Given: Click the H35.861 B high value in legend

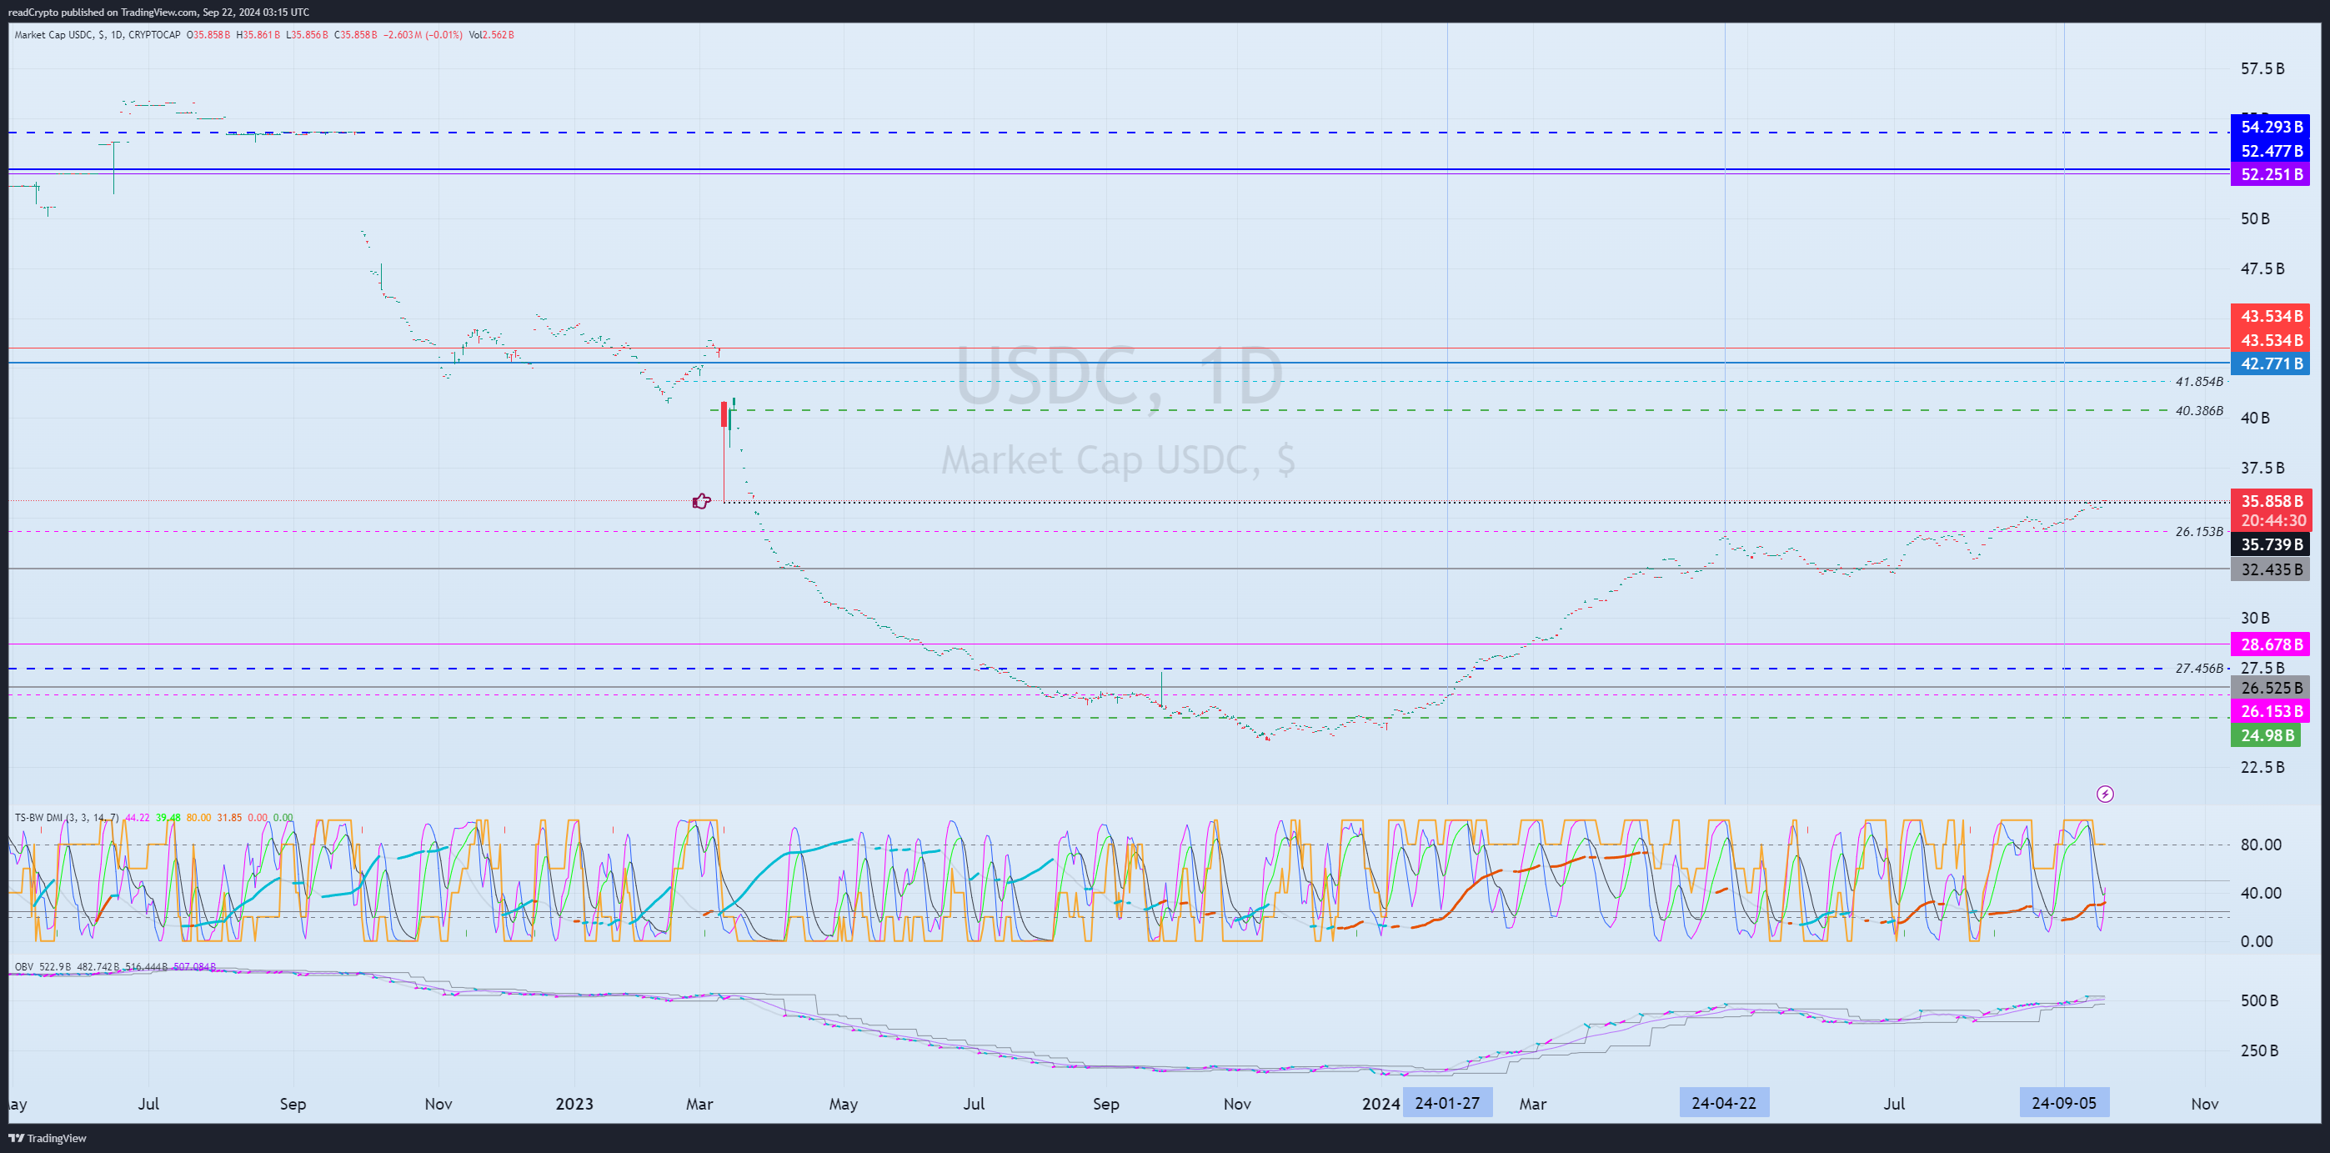Looking at the screenshot, I should tap(258, 35).
